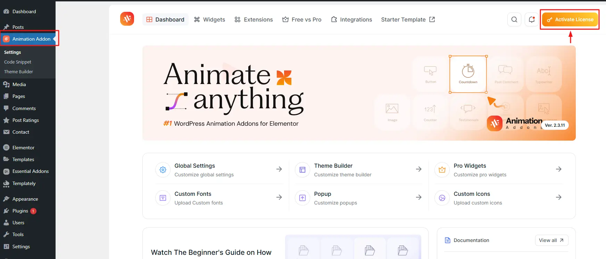Click the Tools wrench icon
Screen dimensions: 606x259
[6, 234]
